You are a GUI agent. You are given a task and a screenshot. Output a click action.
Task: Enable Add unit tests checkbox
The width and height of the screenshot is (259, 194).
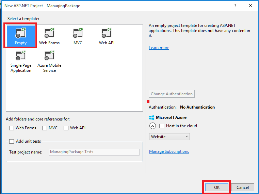pyautogui.click(x=11, y=141)
